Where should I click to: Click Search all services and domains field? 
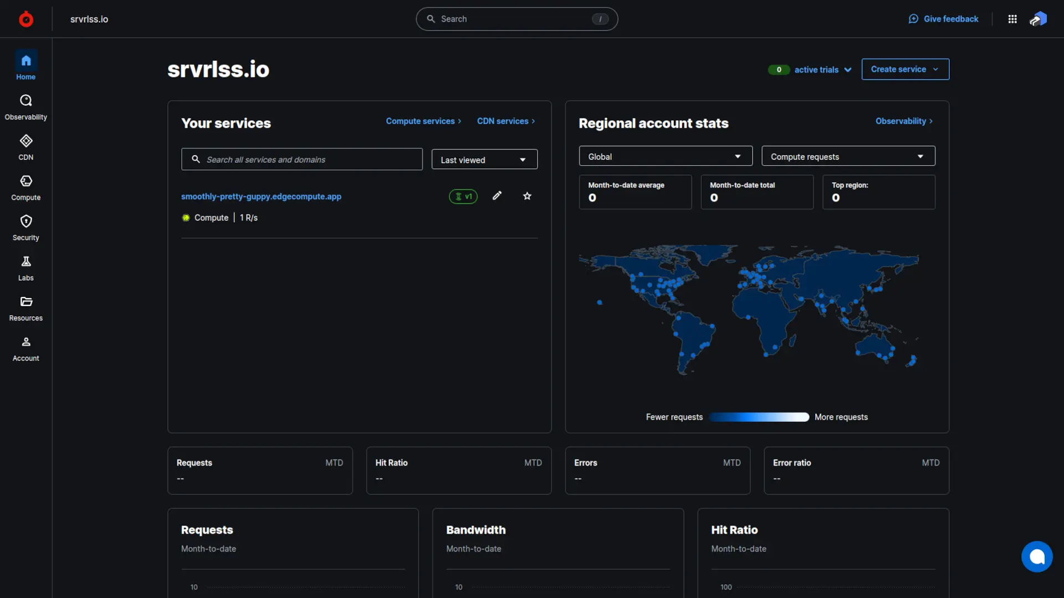pos(302,159)
